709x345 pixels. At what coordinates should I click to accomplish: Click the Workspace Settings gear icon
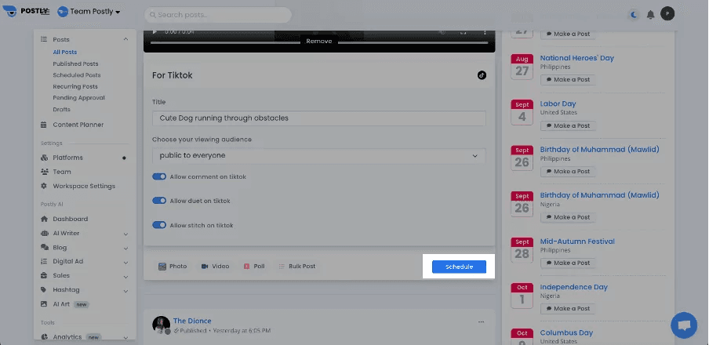[x=44, y=186]
